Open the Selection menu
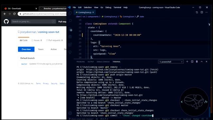This screenshot has height=120, width=213. pyautogui.click(x=88, y=7)
